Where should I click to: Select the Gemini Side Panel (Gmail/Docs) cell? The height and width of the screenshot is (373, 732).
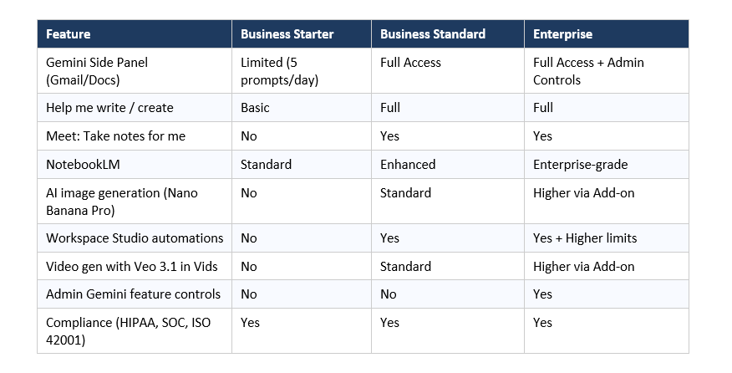pyautogui.click(x=97, y=71)
